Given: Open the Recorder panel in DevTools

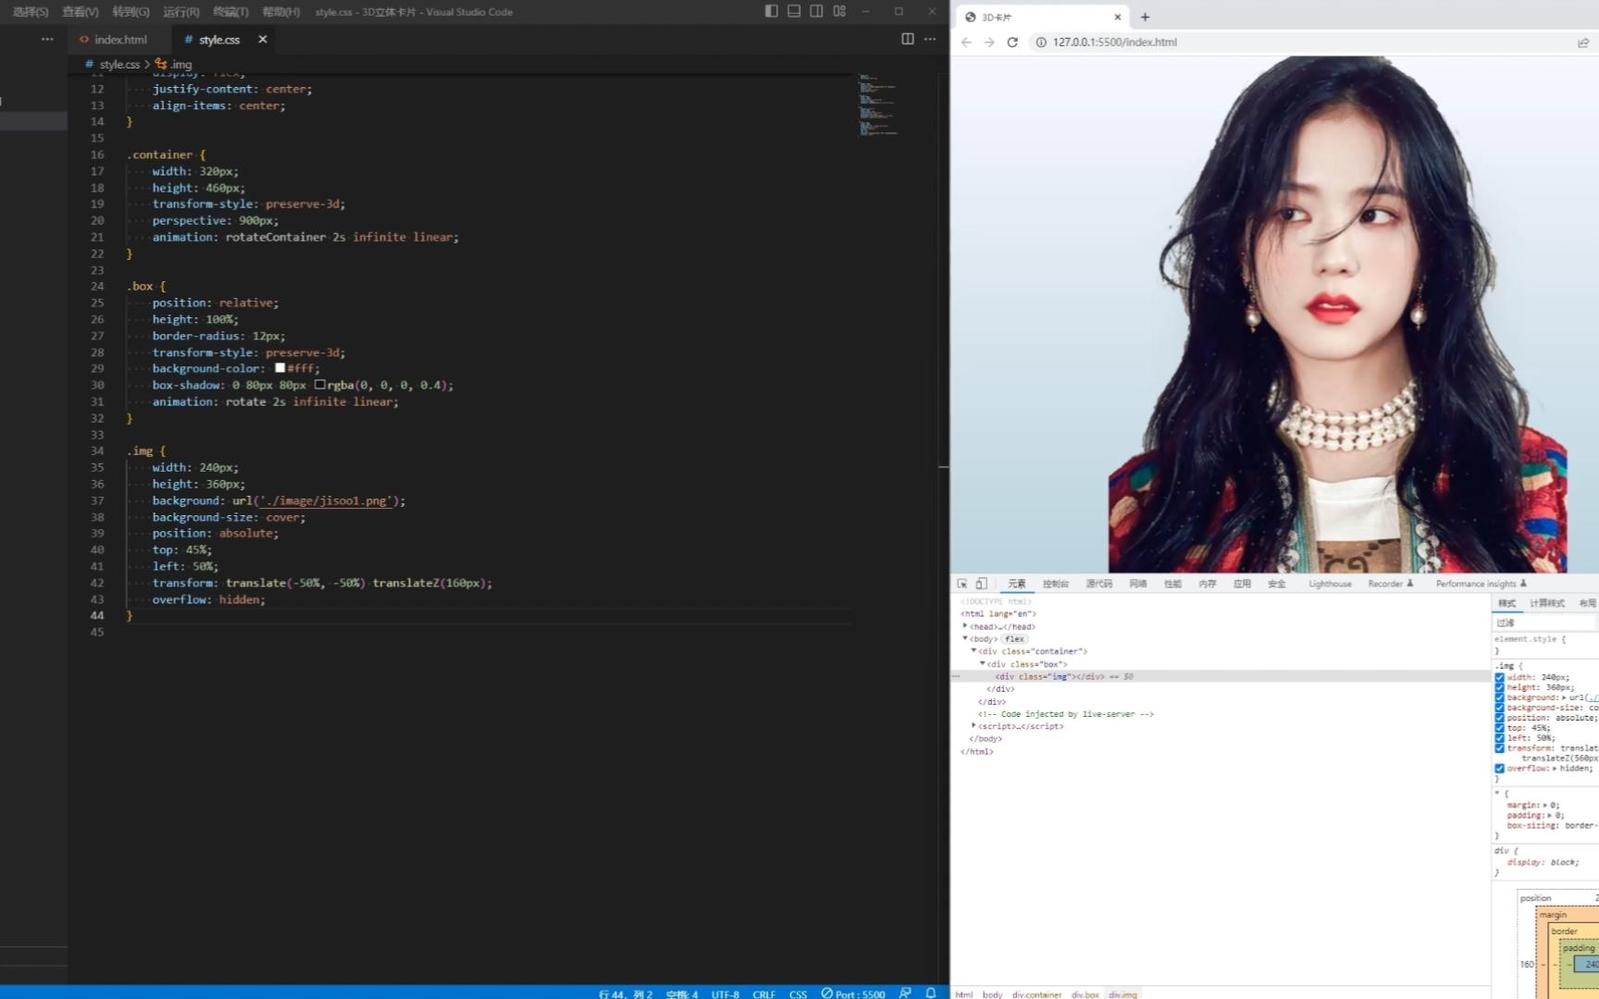Looking at the screenshot, I should point(1385,584).
